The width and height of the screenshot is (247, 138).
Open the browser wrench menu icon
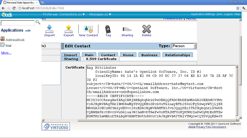click(243, 8)
